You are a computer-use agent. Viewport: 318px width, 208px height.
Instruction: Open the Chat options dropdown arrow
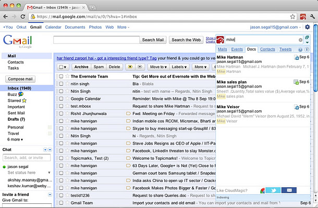tap(45, 150)
